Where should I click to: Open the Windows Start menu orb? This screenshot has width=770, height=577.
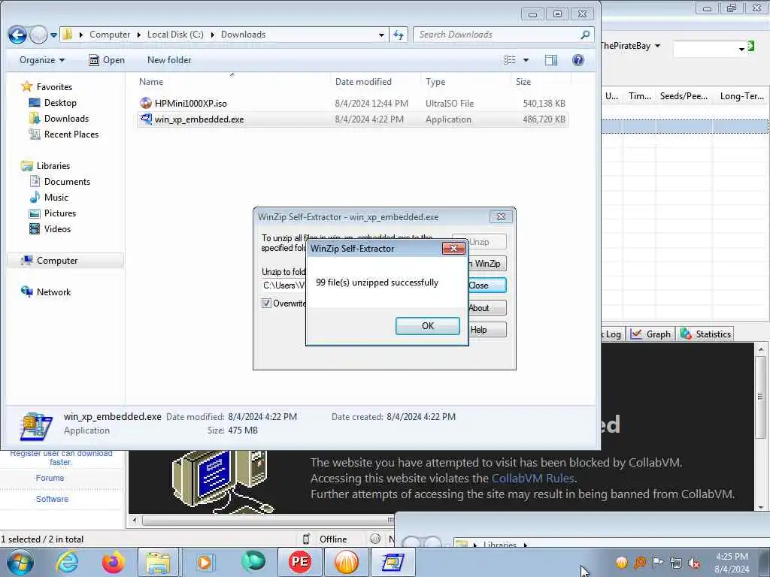(20, 562)
